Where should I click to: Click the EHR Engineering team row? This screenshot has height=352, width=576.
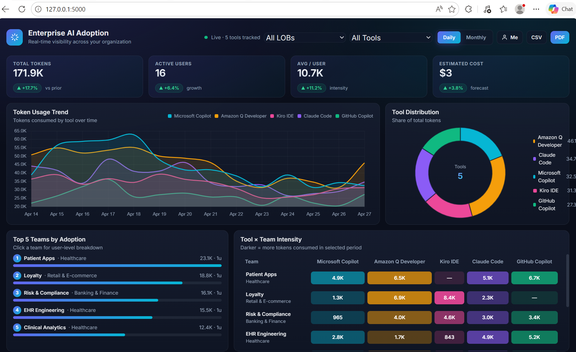(x=117, y=313)
